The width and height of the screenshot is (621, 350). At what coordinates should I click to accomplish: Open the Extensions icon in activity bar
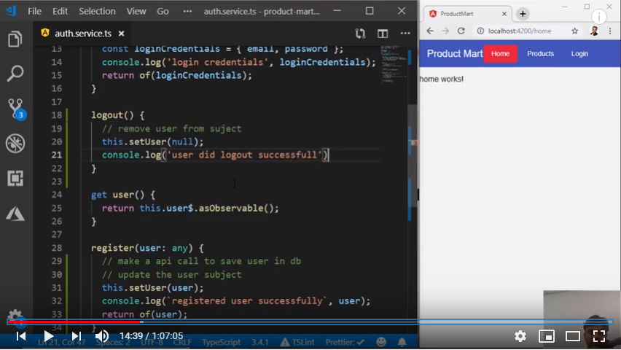tap(15, 178)
